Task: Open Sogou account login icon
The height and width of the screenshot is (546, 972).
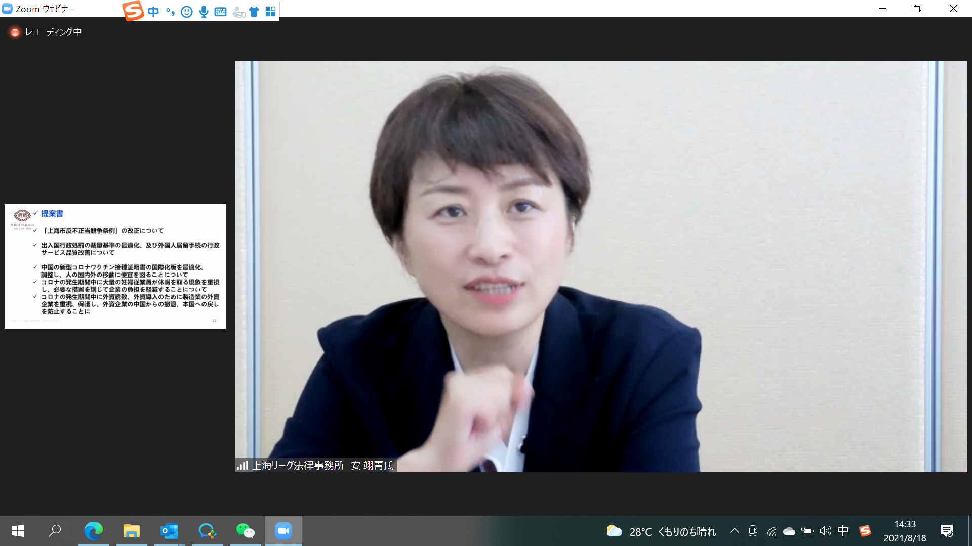Action: (x=238, y=12)
